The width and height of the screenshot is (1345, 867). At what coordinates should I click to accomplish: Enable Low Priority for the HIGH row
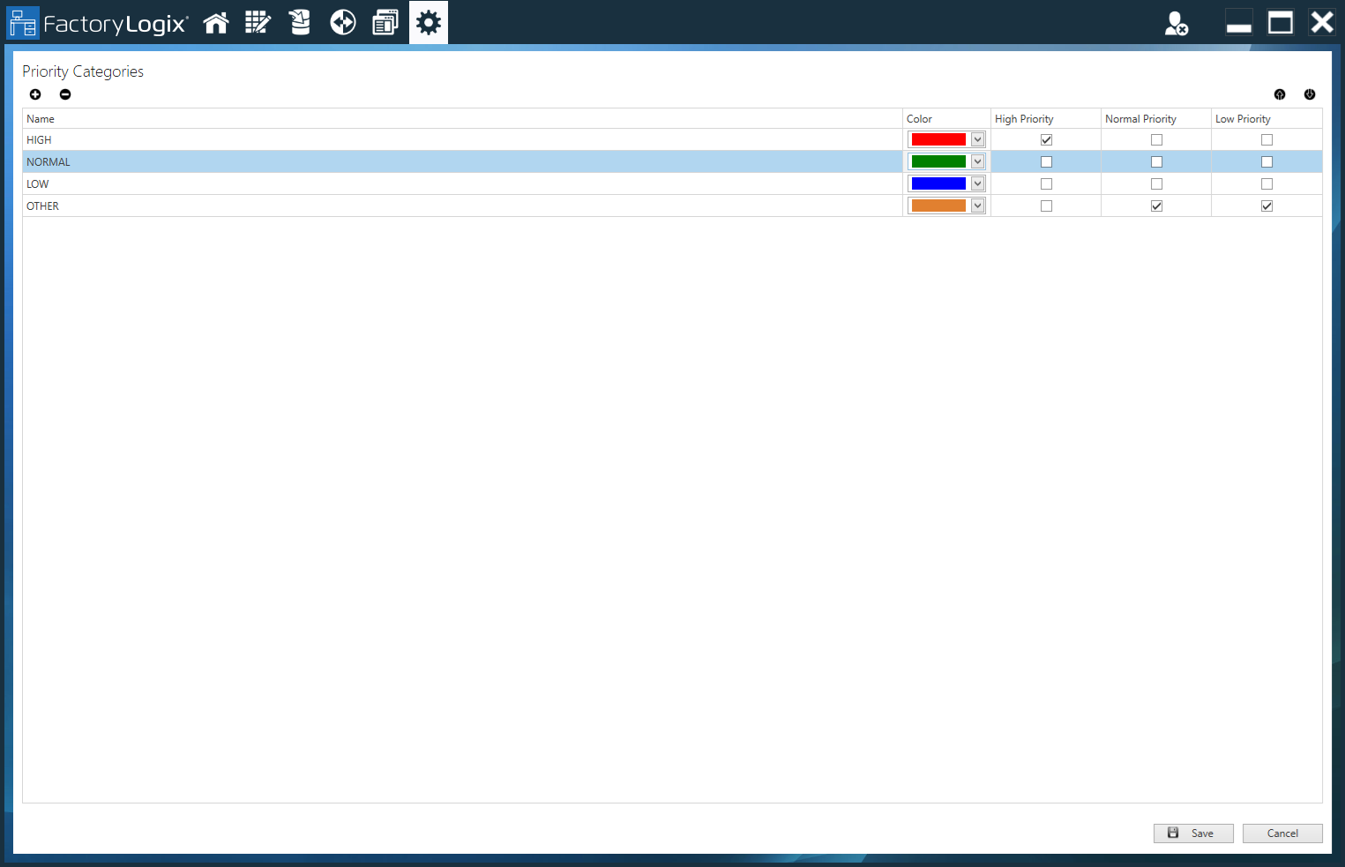click(1267, 139)
